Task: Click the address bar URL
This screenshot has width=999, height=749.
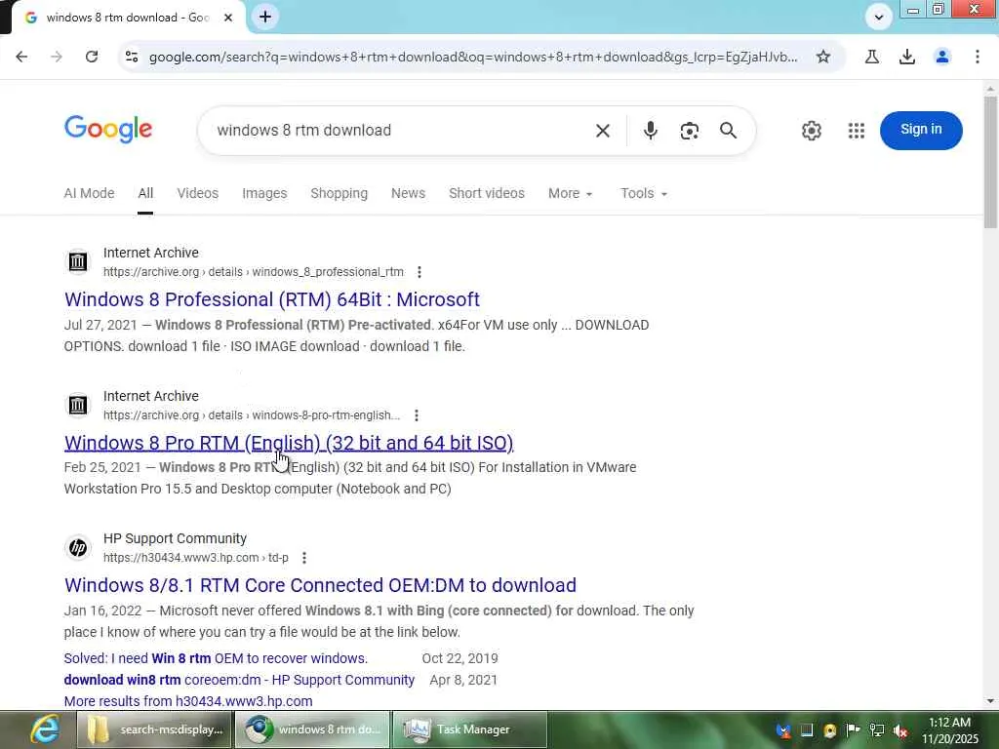Action: 473,57
